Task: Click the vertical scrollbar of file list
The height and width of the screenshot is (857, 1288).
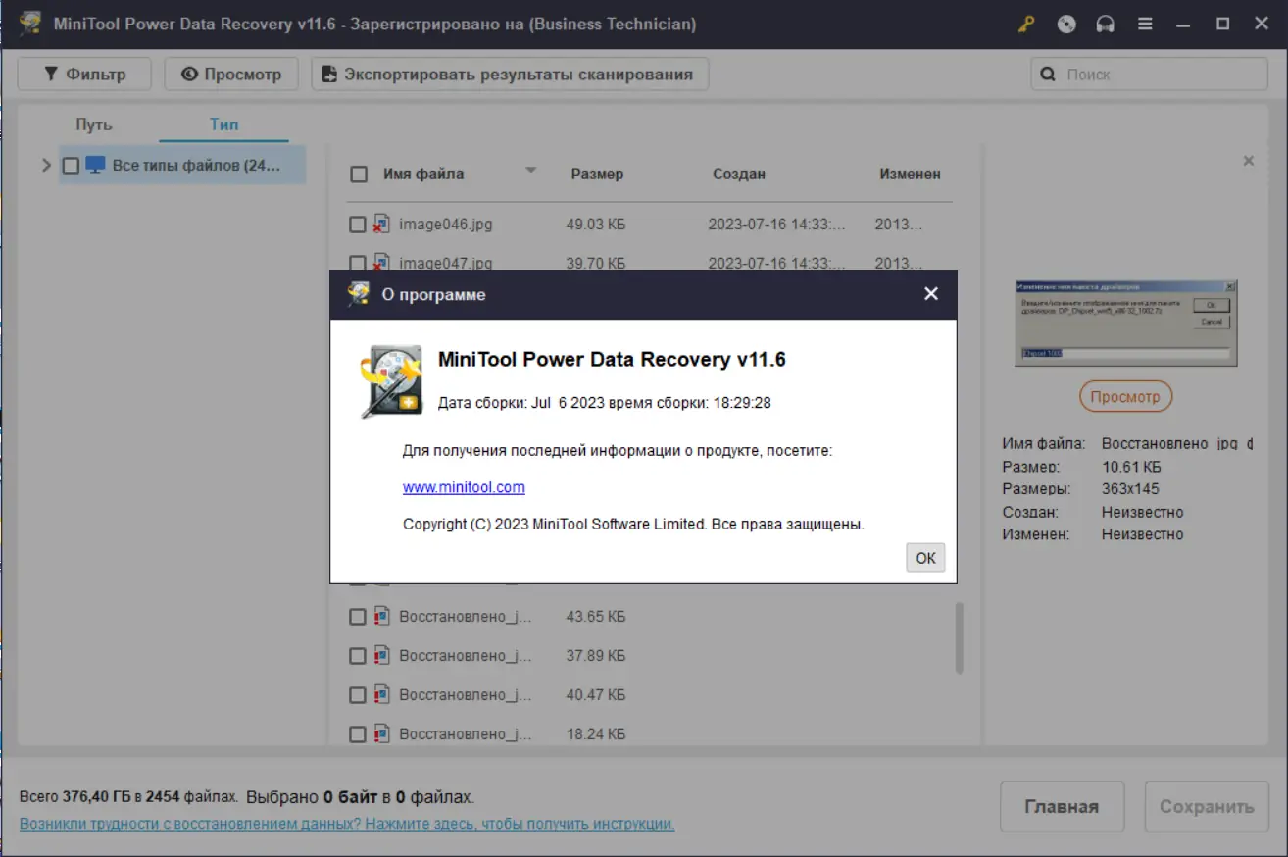Action: [x=959, y=637]
